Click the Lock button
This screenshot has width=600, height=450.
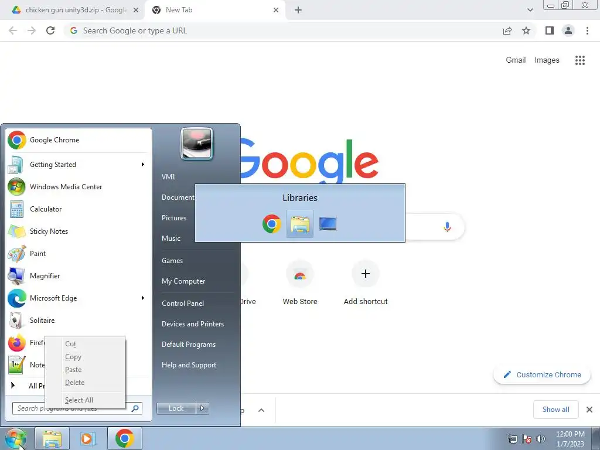[176, 408]
